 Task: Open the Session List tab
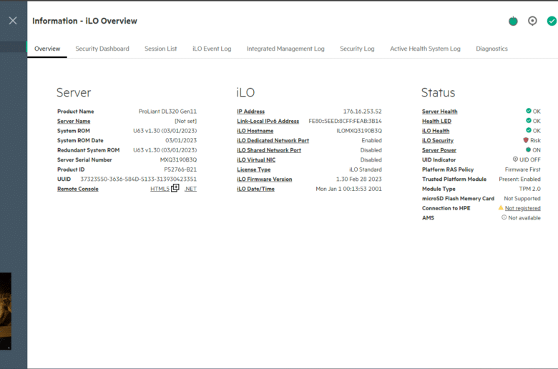(x=160, y=49)
